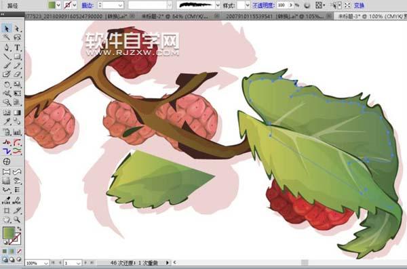Select the black arrow Selection tool
The image size is (407, 269).
pyautogui.click(x=7, y=28)
